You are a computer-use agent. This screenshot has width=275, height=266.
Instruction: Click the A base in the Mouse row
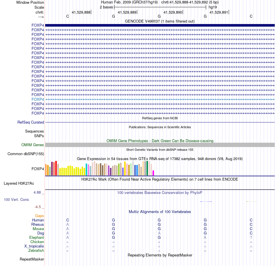pyautogui.click(x=67, y=229)
